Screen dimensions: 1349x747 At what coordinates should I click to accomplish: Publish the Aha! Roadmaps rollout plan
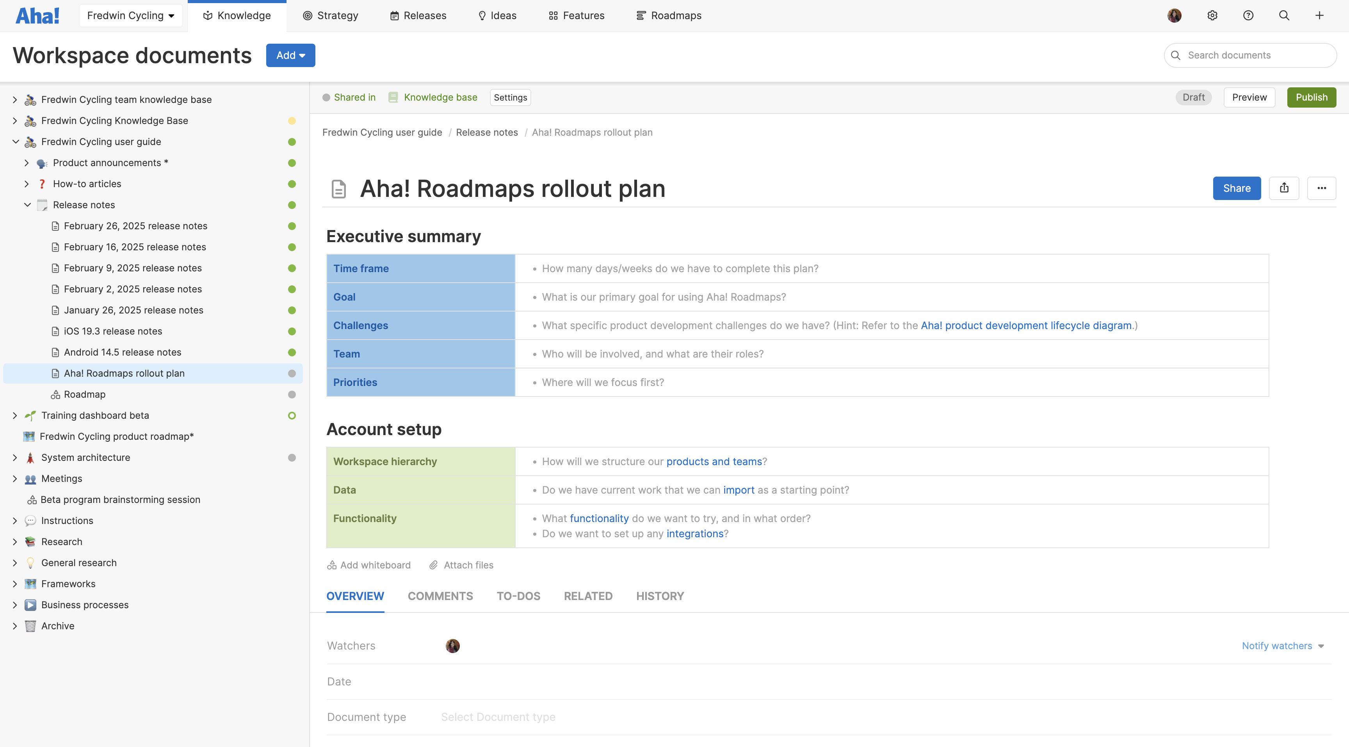1311,97
